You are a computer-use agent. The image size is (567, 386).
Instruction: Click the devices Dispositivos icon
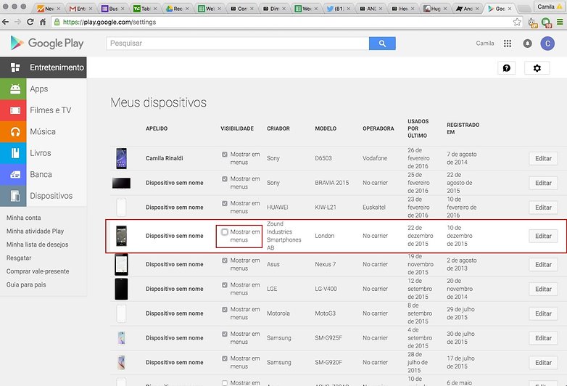click(15, 196)
